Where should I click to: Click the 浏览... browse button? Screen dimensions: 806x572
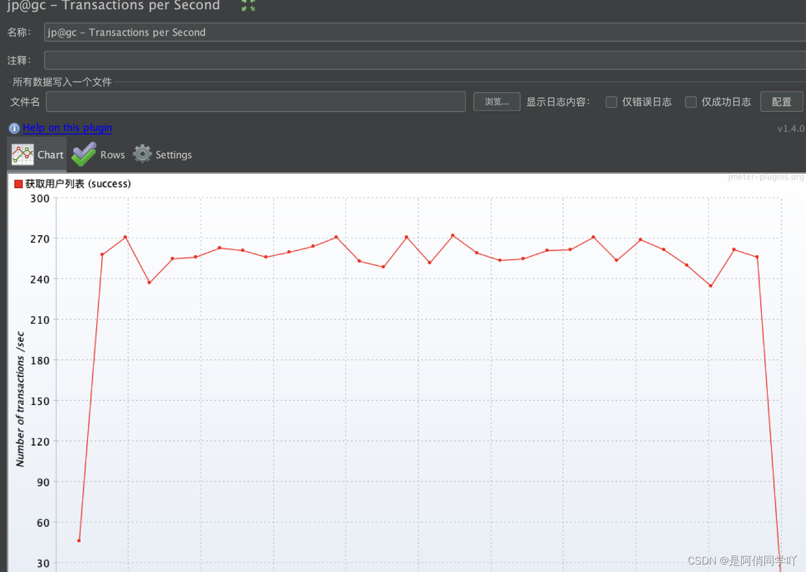pyautogui.click(x=497, y=102)
